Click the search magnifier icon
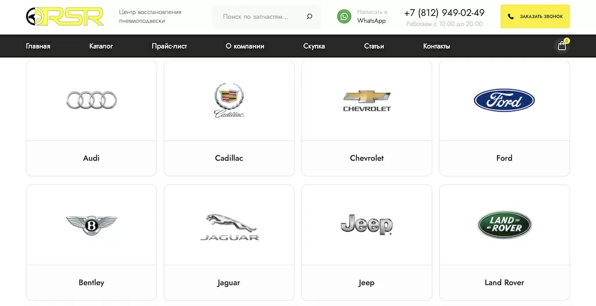This screenshot has width=596, height=306. (310, 16)
